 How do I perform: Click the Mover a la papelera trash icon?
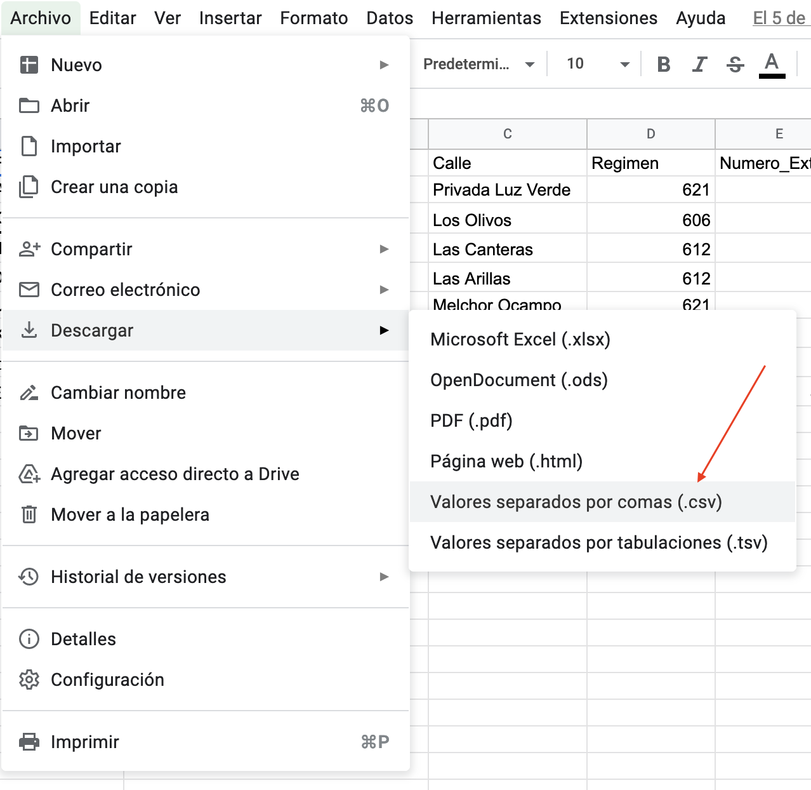29,514
